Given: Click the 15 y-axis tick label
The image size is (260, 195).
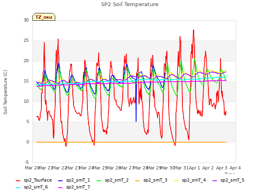Looking at the screenshot, I should pos(26,81).
